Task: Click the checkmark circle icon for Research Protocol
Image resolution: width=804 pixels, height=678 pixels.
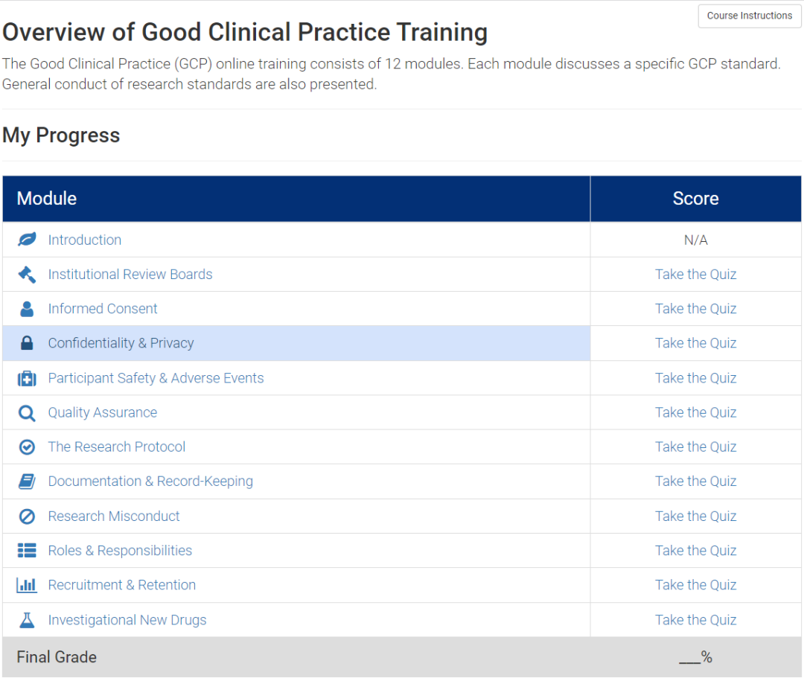Action: click(x=27, y=447)
